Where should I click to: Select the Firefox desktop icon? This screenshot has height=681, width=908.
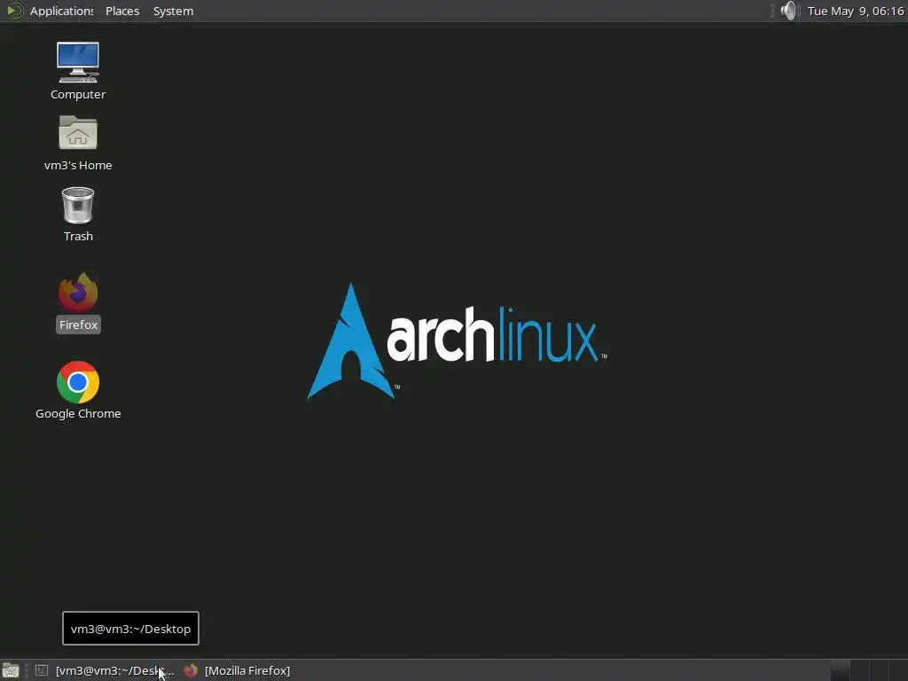point(78,301)
